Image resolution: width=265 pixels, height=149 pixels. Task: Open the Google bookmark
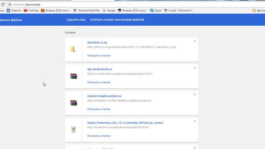(109, 10)
